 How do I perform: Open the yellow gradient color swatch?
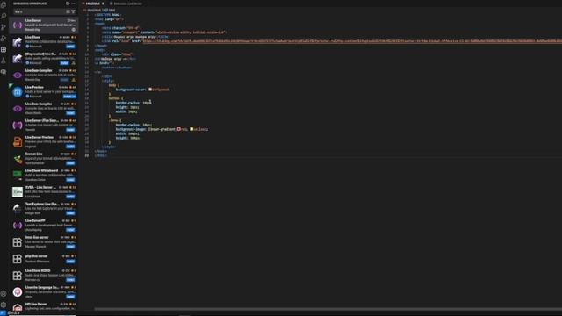pyautogui.click(x=191, y=129)
